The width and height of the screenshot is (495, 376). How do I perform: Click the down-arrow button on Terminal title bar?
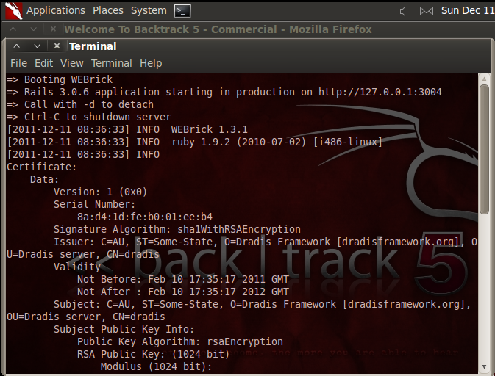(x=38, y=46)
